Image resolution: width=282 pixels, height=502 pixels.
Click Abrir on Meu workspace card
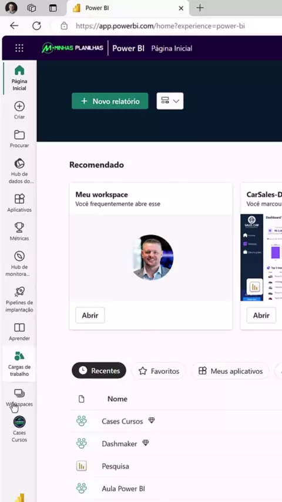(90, 315)
